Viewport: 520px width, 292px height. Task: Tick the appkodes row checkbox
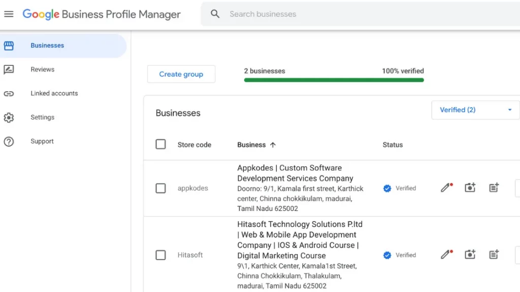click(x=160, y=188)
